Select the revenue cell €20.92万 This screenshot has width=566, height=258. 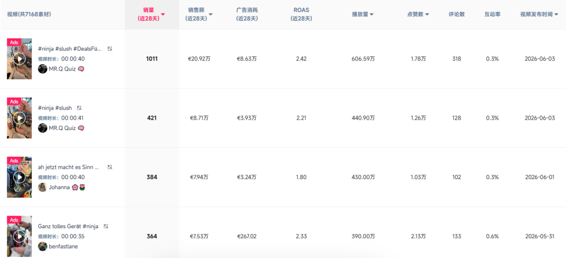tap(199, 58)
